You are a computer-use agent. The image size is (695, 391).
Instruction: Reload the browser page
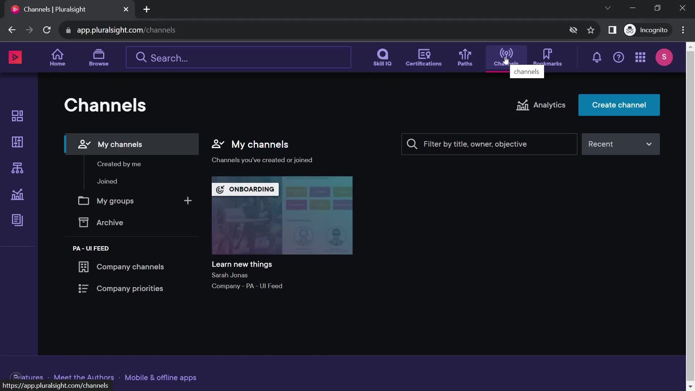[47, 30]
